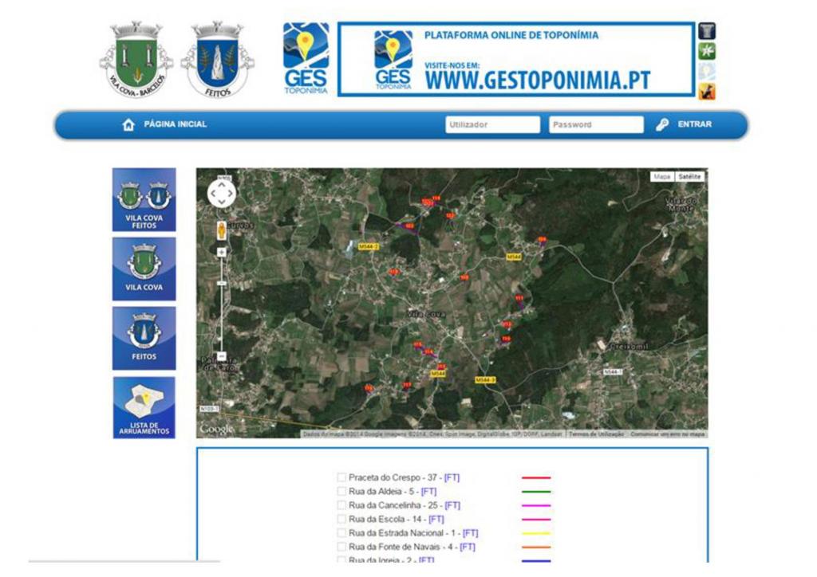The image size is (817, 577).
Task: Click the GES Toponímia logo
Action: coord(306,57)
